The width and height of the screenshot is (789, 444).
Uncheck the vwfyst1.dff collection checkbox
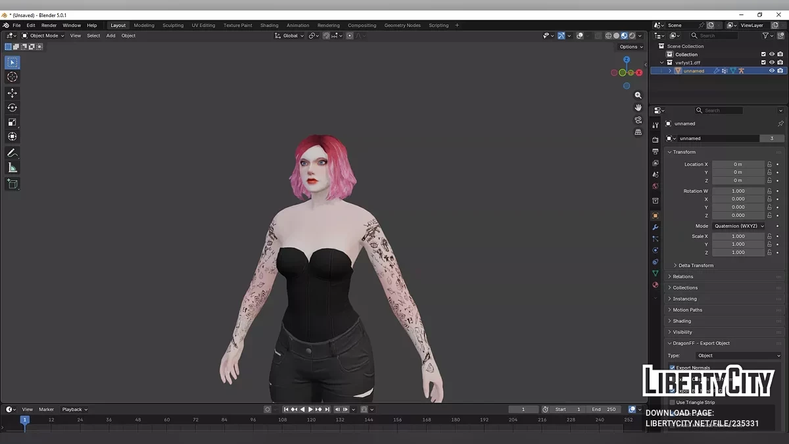click(x=763, y=62)
